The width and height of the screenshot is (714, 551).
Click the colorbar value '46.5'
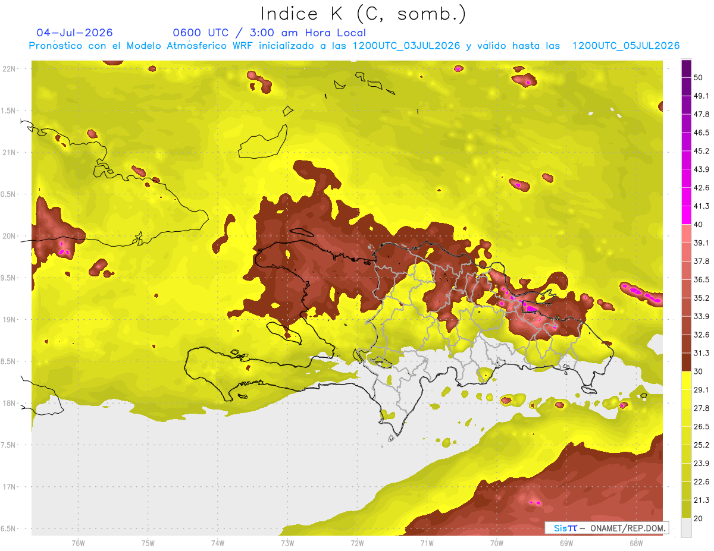702,133
